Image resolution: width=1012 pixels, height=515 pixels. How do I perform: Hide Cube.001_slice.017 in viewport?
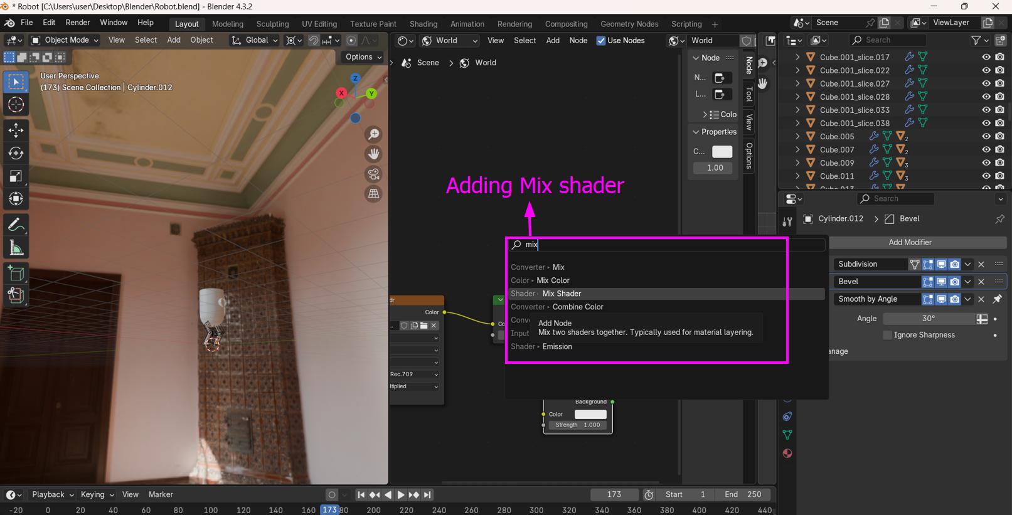(x=986, y=56)
